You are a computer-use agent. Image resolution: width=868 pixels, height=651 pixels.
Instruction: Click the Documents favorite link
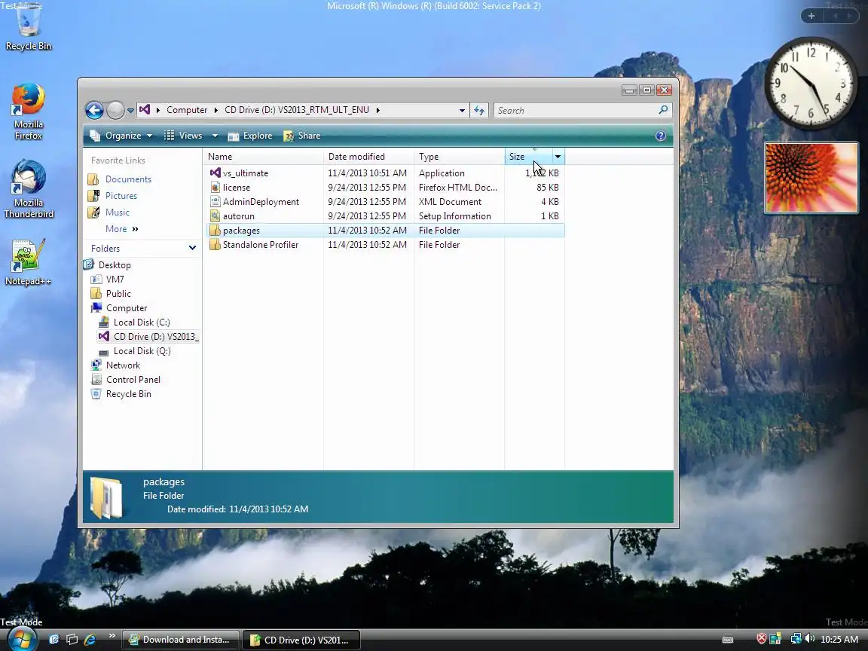click(128, 179)
